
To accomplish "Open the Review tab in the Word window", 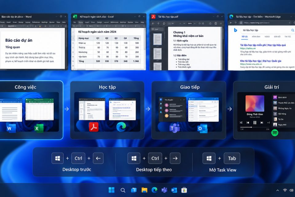I will tap(52, 22).
